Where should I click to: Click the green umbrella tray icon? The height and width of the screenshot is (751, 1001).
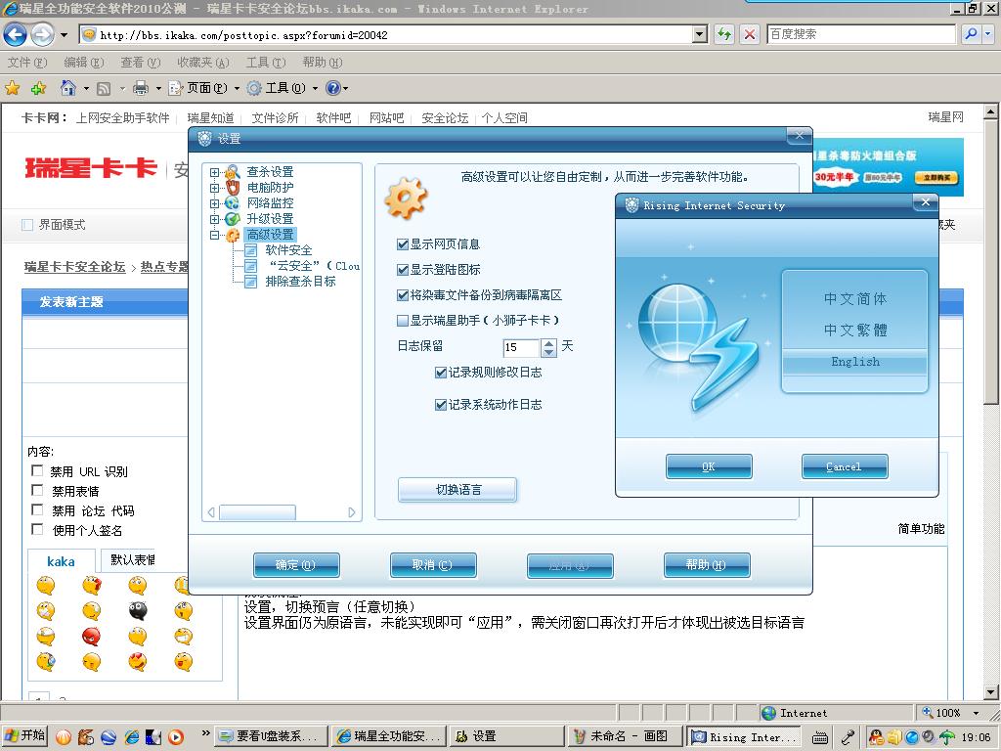coord(946,736)
